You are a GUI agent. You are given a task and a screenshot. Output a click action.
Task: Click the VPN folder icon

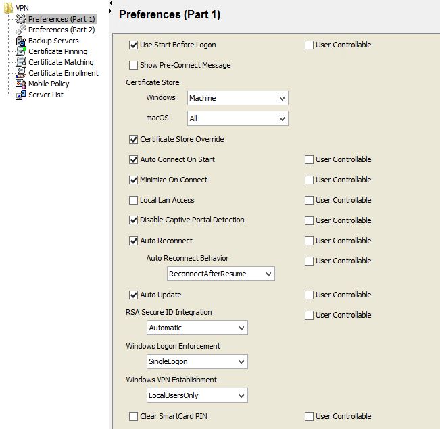point(8,8)
